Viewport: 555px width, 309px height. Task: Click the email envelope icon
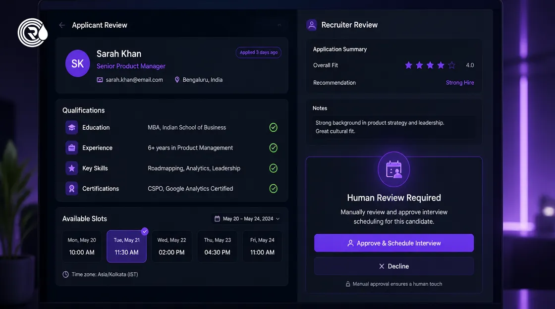click(x=100, y=80)
